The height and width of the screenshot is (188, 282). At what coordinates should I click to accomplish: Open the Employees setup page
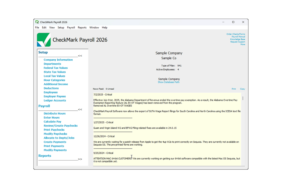(50, 92)
